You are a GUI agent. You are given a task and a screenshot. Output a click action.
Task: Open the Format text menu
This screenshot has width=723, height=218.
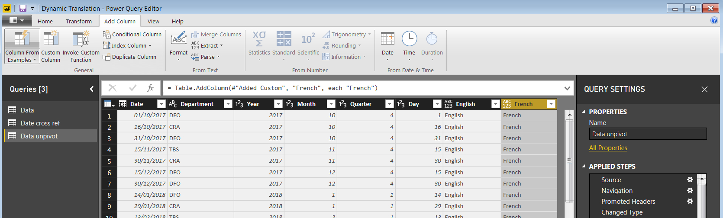tap(178, 46)
